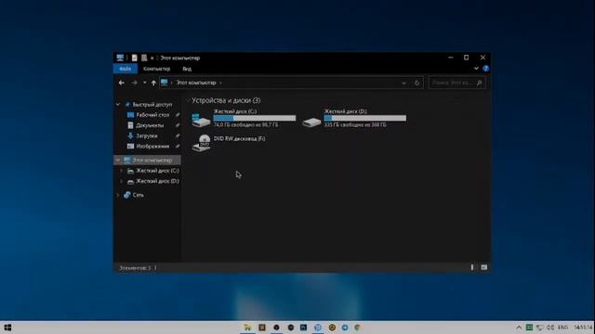Click the Forward navigation arrow
595x334 pixels.
pos(134,83)
